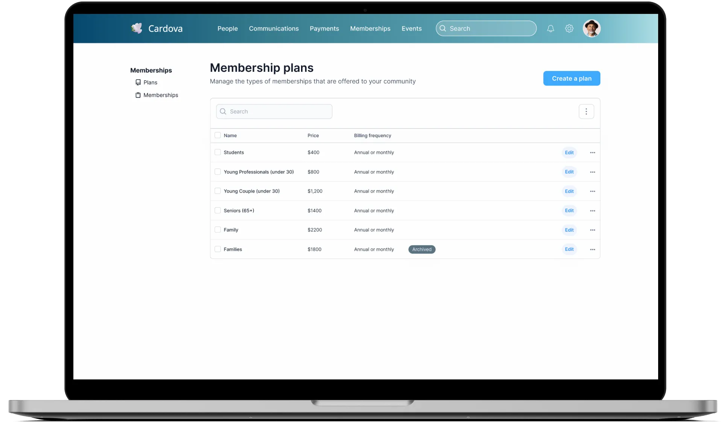Edit the Family plan
Viewport: 724px width, 423px height.
point(569,230)
